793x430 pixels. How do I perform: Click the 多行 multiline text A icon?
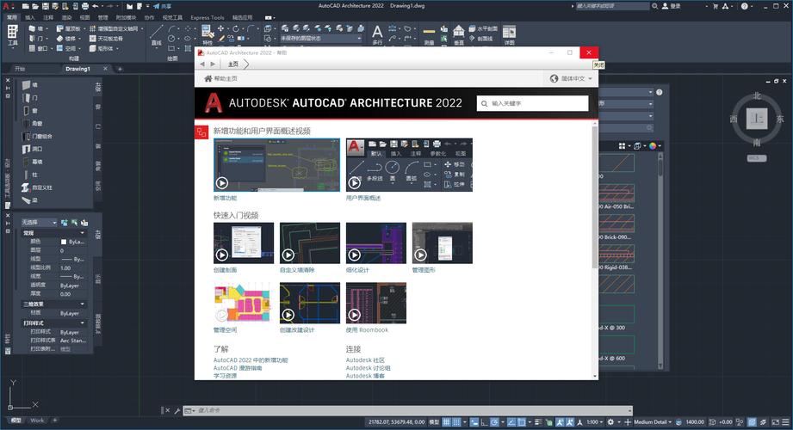point(377,35)
